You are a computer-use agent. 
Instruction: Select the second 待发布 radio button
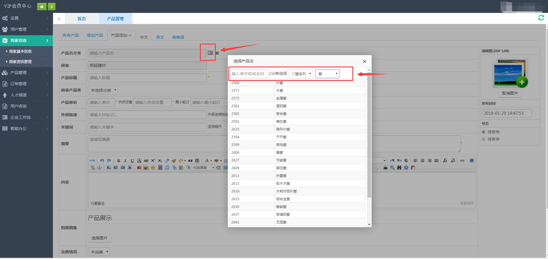coord(484,139)
